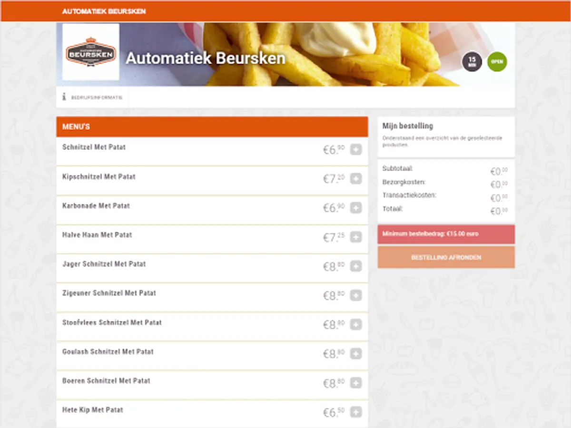Click the info icon beside Bedrijfsinformatie

[64, 97]
